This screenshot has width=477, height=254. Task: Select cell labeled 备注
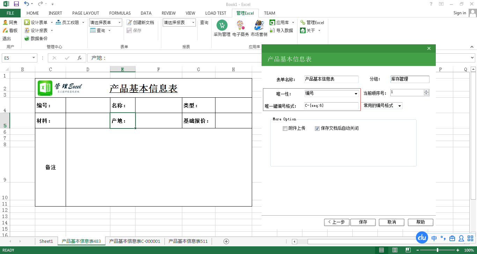(51, 167)
